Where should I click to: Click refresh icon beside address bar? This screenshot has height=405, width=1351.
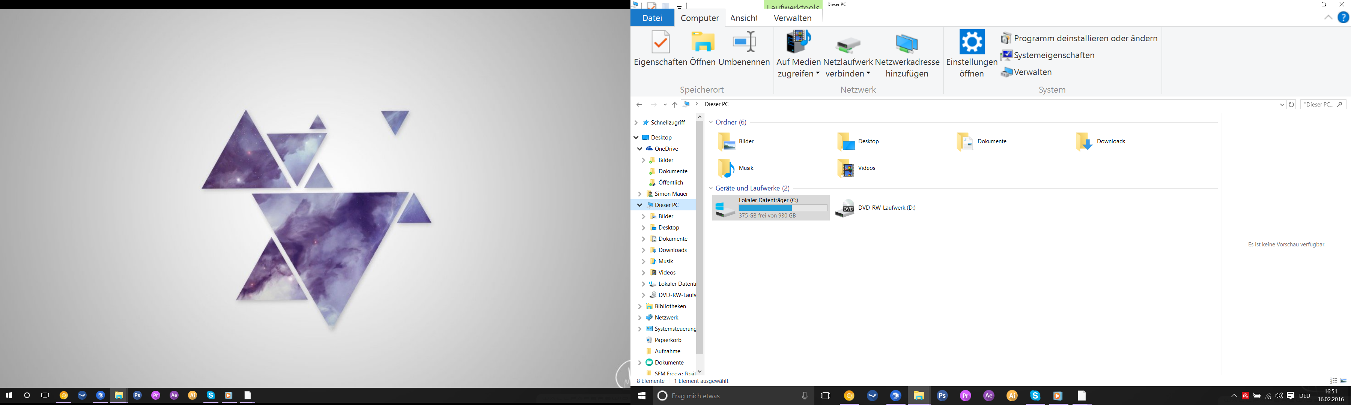[x=1291, y=104]
